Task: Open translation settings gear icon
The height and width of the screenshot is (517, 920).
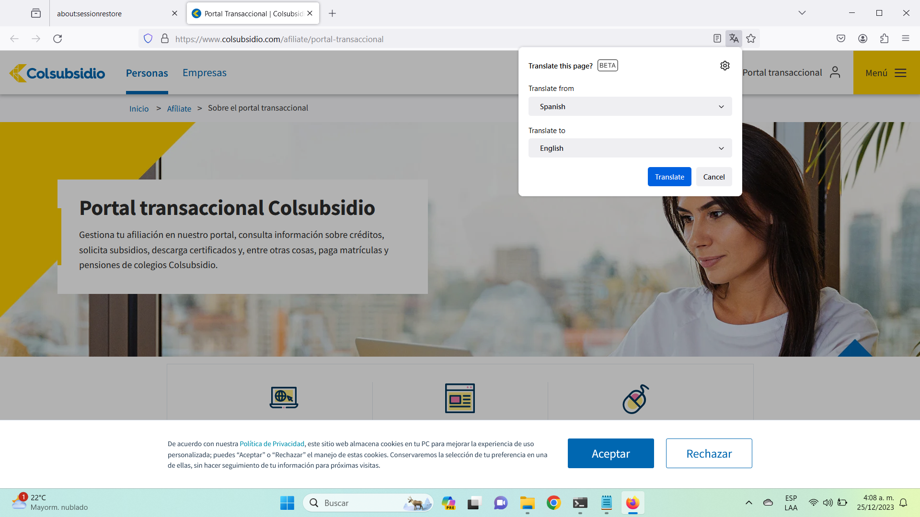Action: [x=724, y=66]
